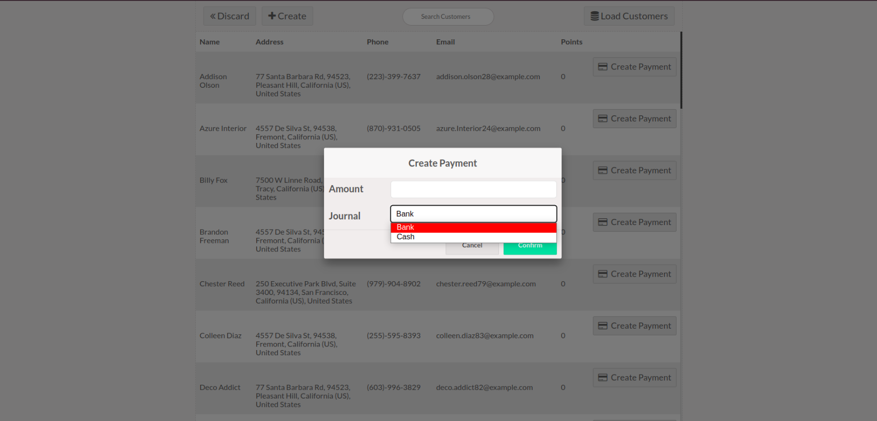Select Chester Reed name cell
Screen dimensions: 877x421
[222, 284]
